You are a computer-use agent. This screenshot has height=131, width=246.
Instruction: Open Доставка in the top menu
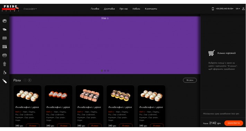coord(109,9)
